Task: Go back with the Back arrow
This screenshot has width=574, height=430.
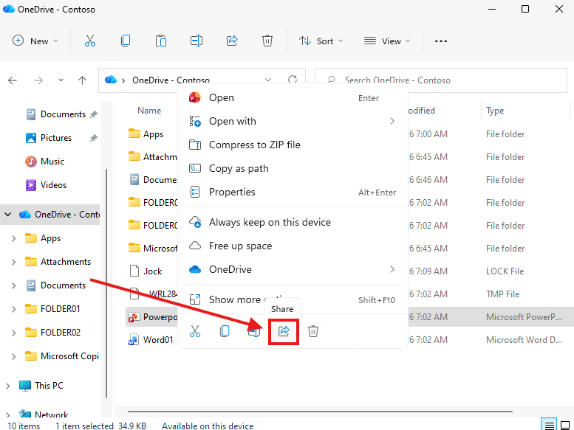Action: [13, 80]
